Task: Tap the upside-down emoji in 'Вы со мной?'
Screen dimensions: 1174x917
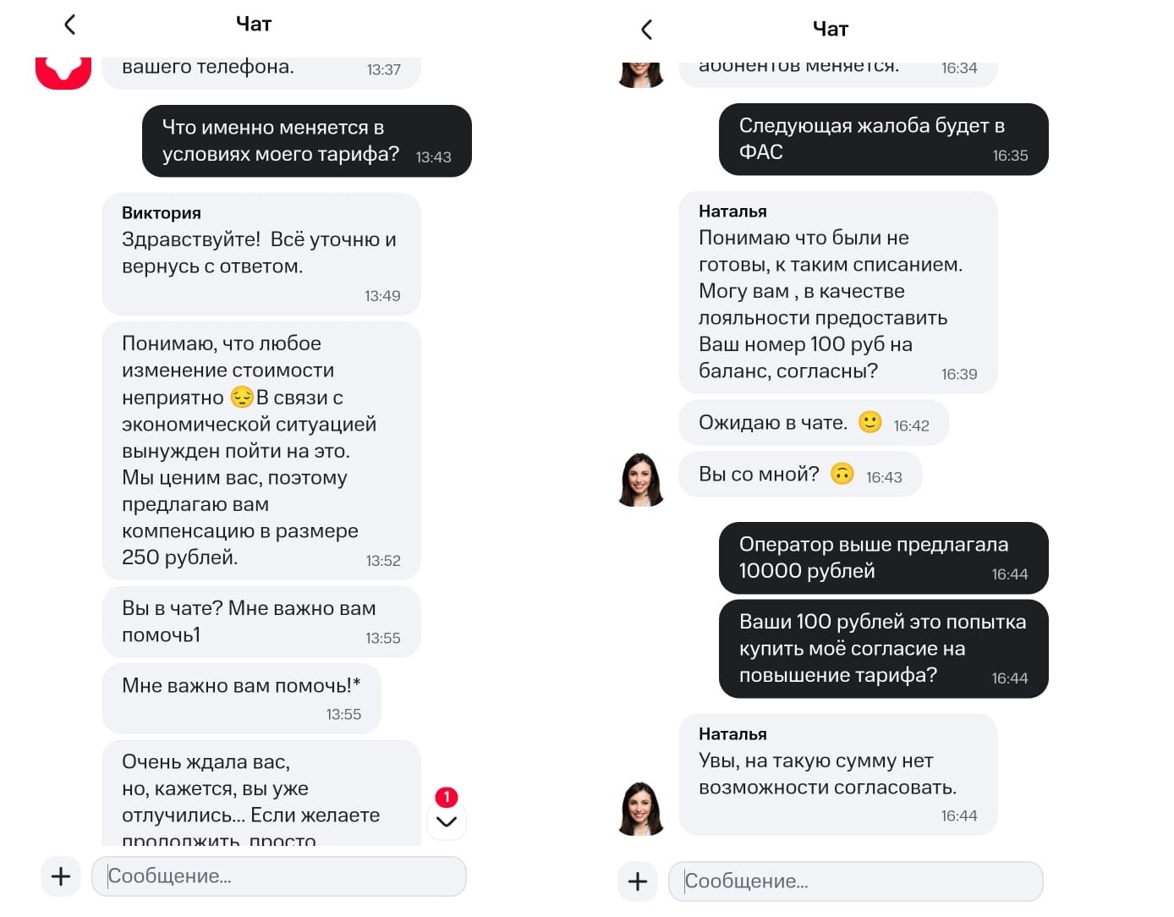Action: click(842, 474)
